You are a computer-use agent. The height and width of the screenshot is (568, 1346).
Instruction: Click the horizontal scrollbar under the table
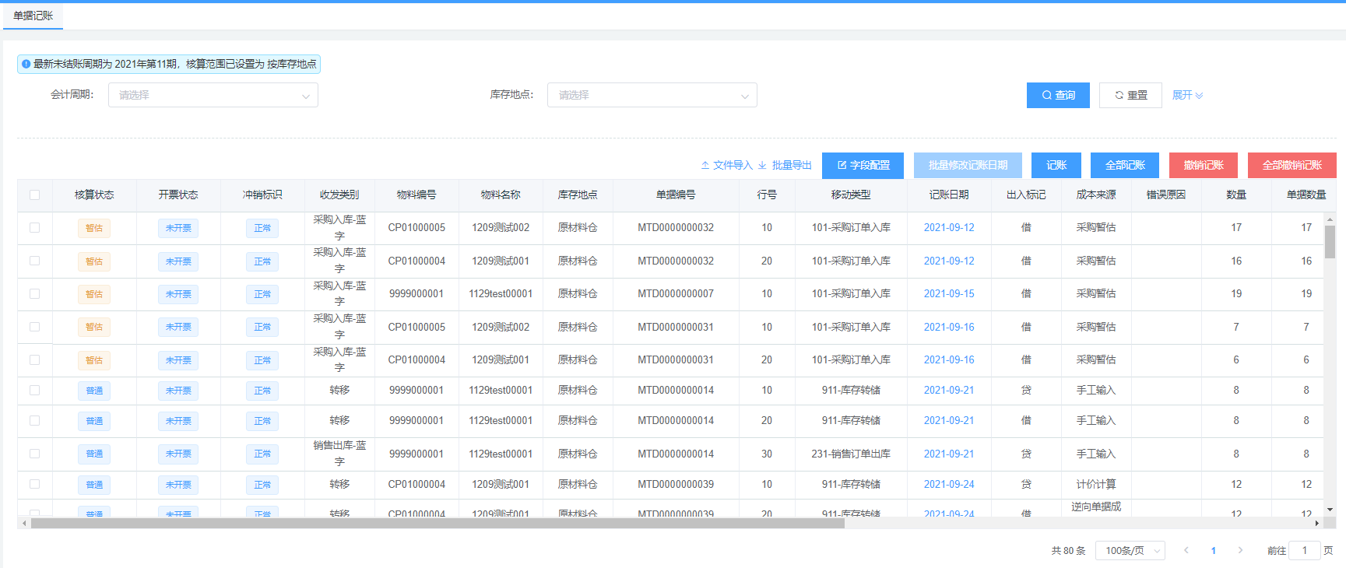(438, 523)
